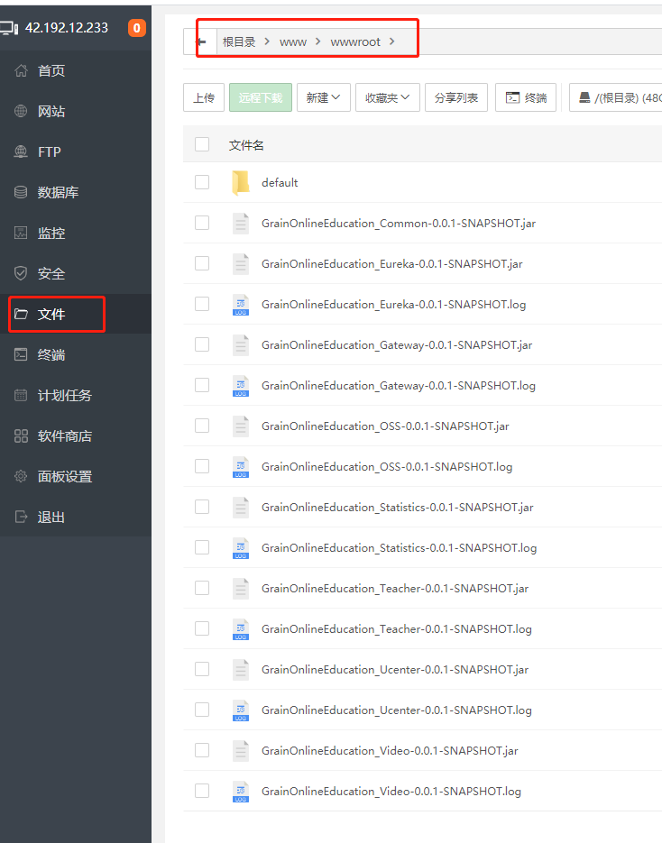Image resolution: width=662 pixels, height=843 pixels.
Task: Click the 上传 upload button
Action: tap(204, 97)
